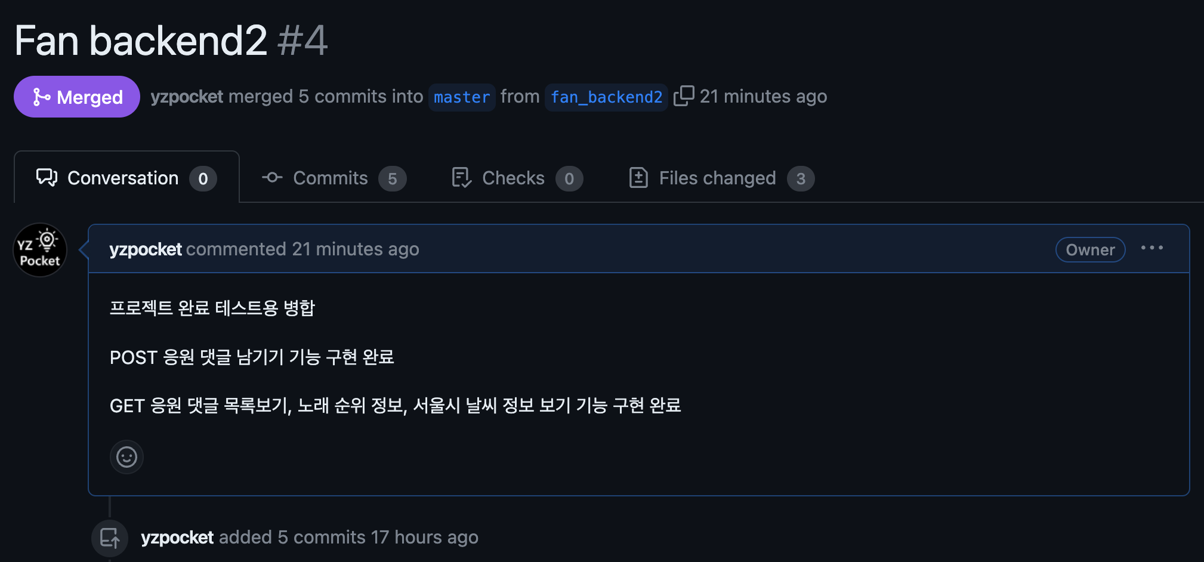Click yzpocket author name in comment header
Viewport: 1204px width, 562px height.
coord(146,249)
